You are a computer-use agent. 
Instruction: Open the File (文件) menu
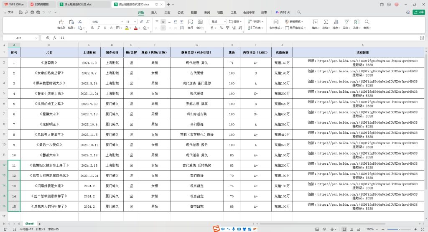tap(9, 12)
